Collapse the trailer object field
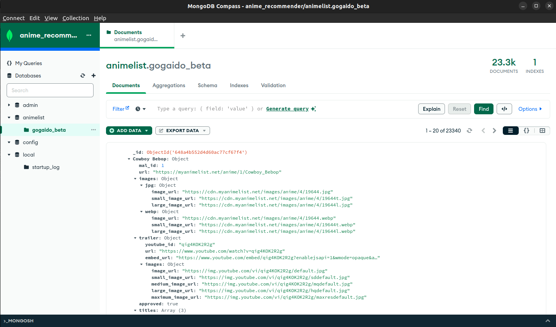 [135, 238]
